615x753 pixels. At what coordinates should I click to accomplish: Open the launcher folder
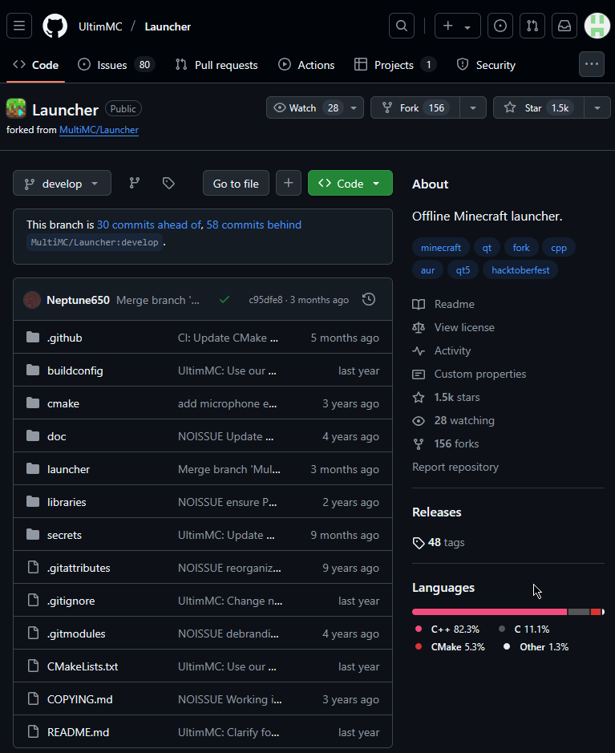click(x=69, y=469)
